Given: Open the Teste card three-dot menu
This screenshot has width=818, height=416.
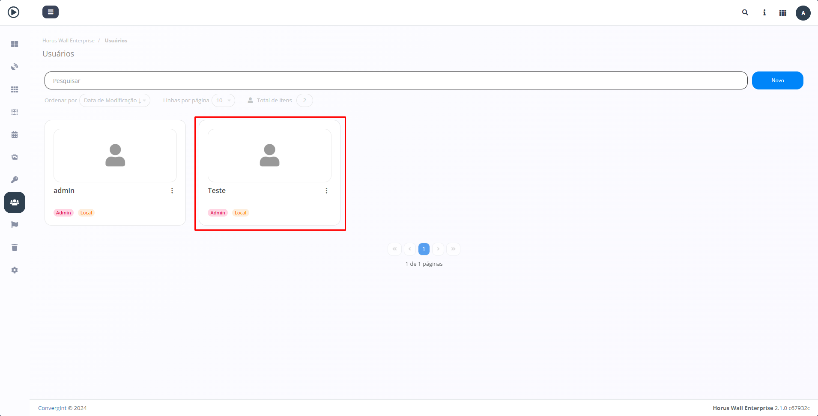Looking at the screenshot, I should [x=326, y=191].
